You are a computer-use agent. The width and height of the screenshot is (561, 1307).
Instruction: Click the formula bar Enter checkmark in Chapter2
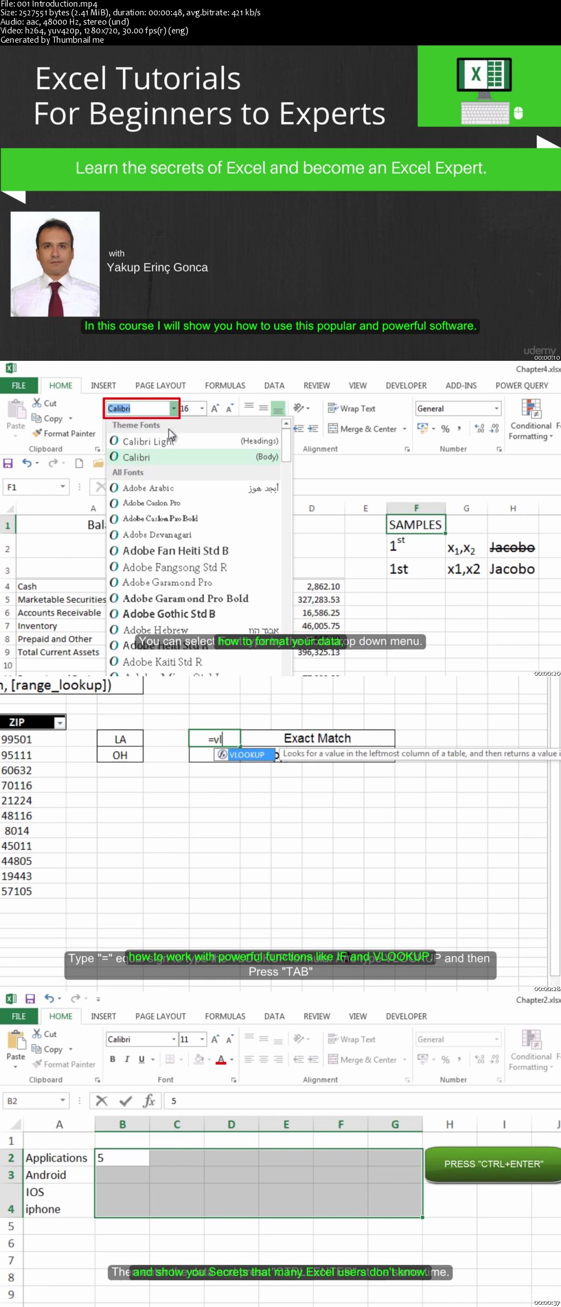tap(125, 1101)
